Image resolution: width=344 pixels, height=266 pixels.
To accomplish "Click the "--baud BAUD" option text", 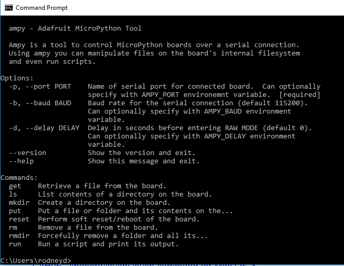I will click(x=48, y=103).
